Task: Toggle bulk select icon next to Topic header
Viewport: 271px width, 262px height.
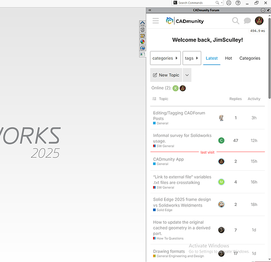Action: [x=154, y=99]
